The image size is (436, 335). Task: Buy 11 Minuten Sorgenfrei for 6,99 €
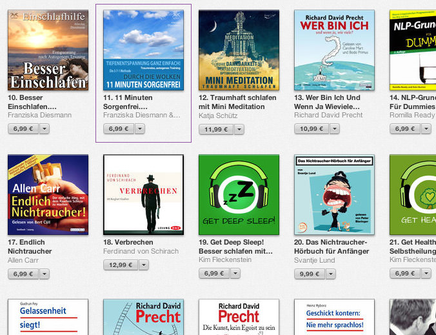(x=119, y=129)
